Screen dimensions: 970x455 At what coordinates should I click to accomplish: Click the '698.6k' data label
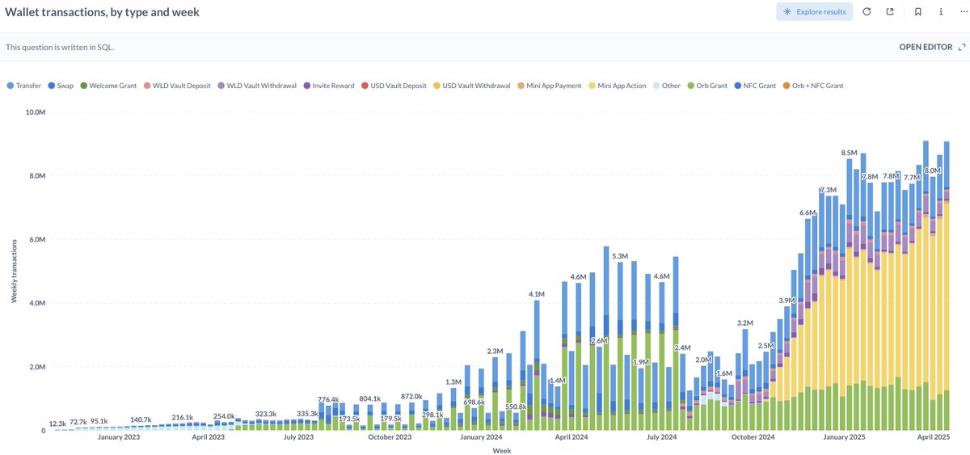[474, 402]
